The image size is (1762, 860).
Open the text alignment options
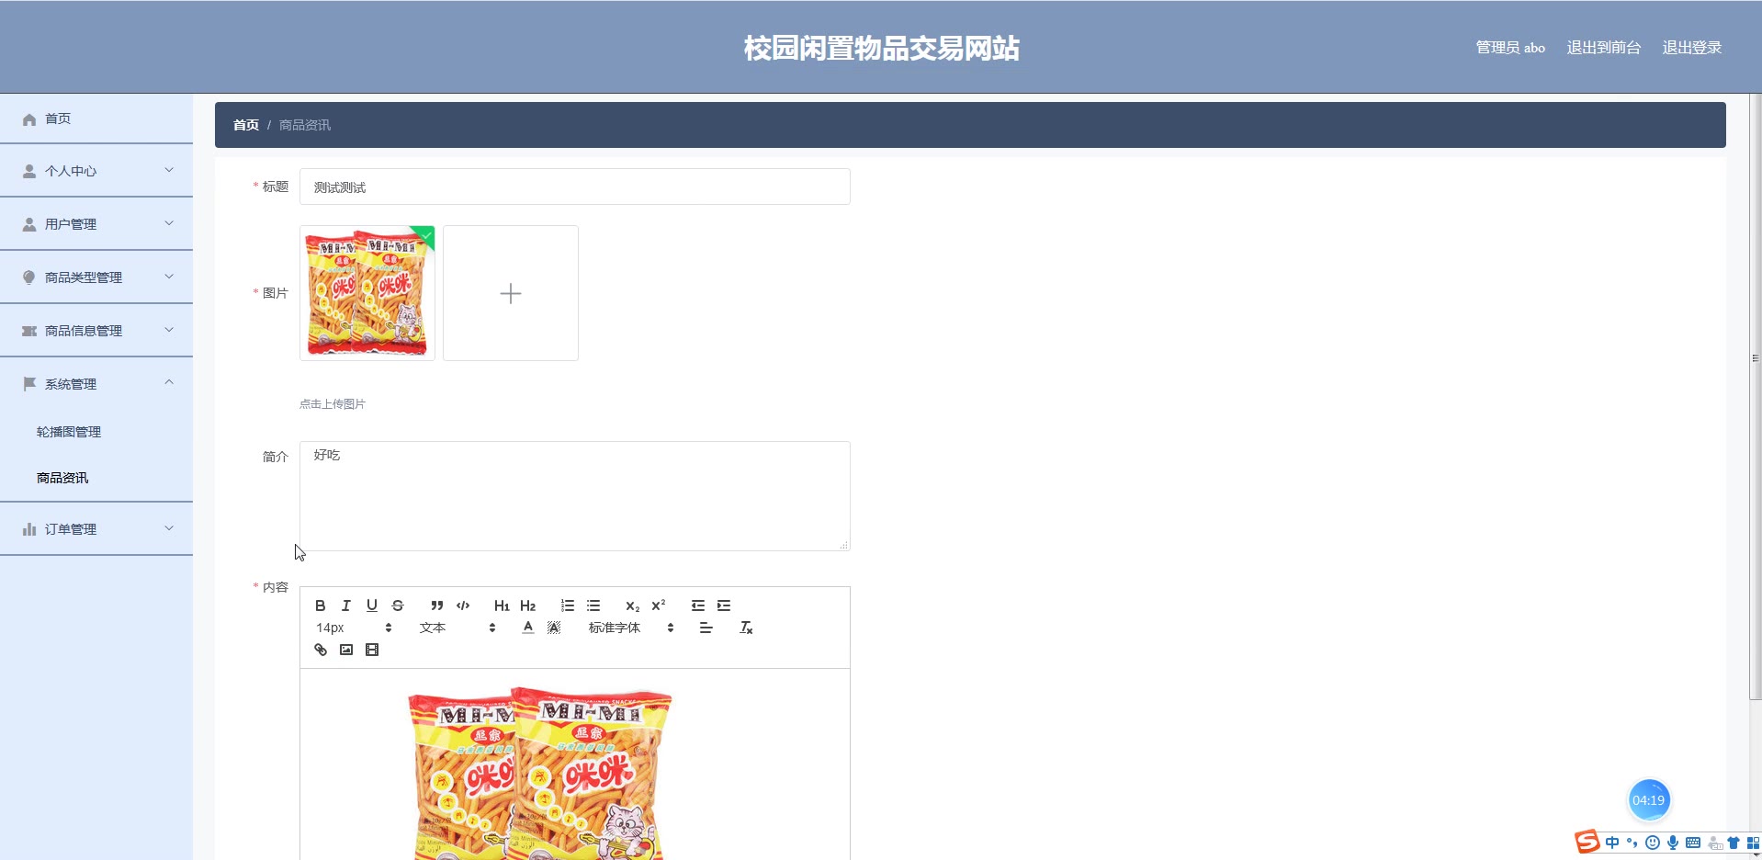(706, 628)
